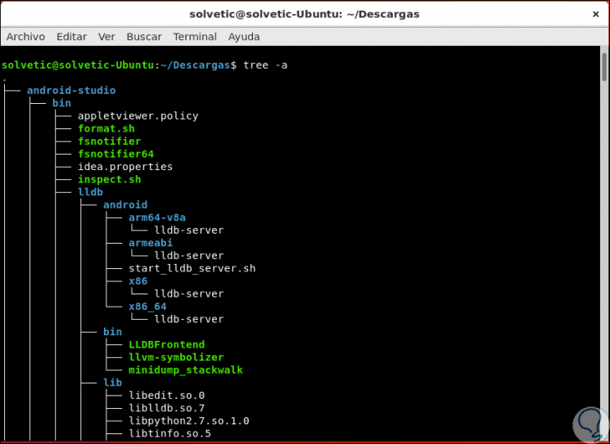The width and height of the screenshot is (610, 444).
Task: Click lldb-server under x86_64
Action: 189,320
